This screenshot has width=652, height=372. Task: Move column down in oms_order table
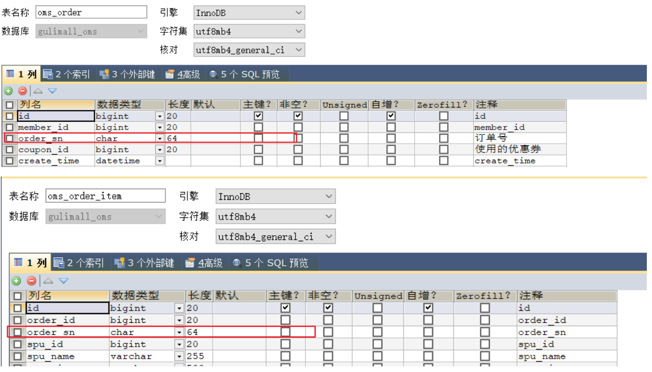[52, 91]
